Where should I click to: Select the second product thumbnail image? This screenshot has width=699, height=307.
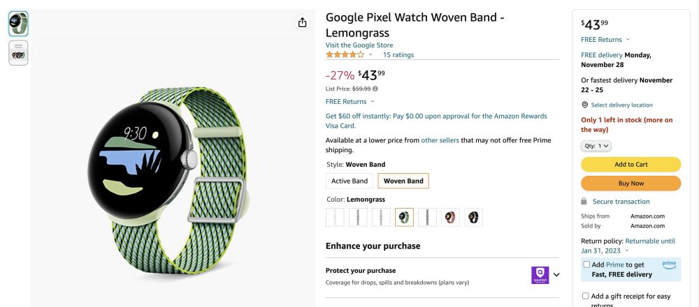(18, 53)
